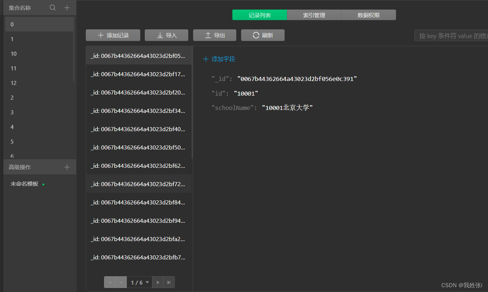
Task: Select collection 2 in the list
Action: tap(39, 97)
